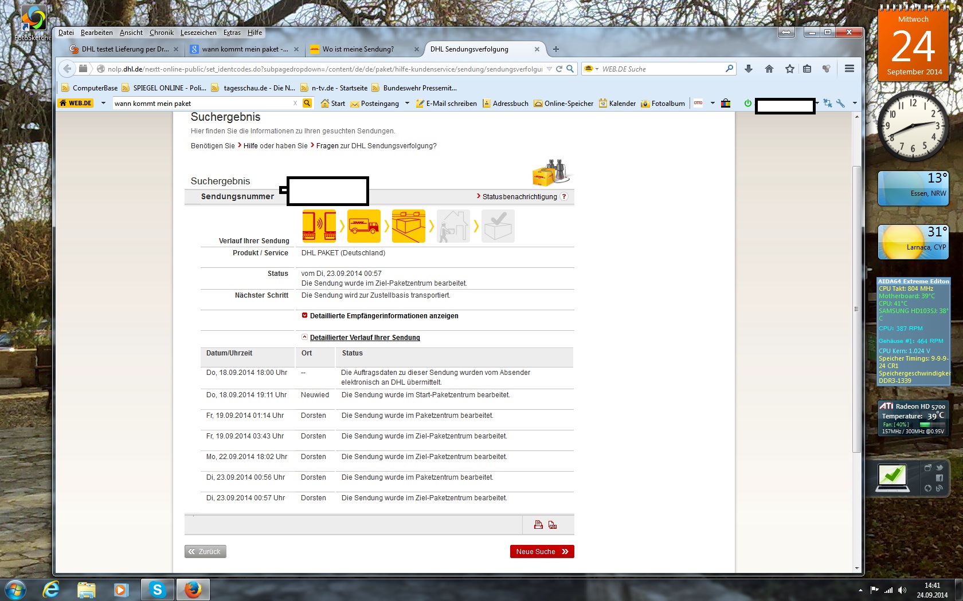The height and width of the screenshot is (601, 963).
Task: Show hidden system tray icons arrow
Action: [x=860, y=590]
